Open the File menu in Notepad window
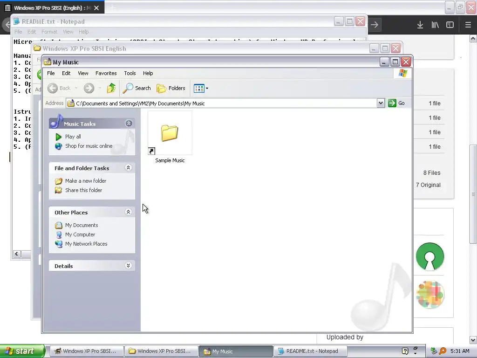The width and height of the screenshot is (477, 358). pos(18,32)
